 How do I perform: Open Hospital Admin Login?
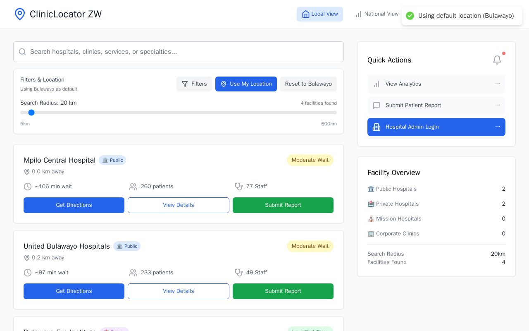point(436,127)
